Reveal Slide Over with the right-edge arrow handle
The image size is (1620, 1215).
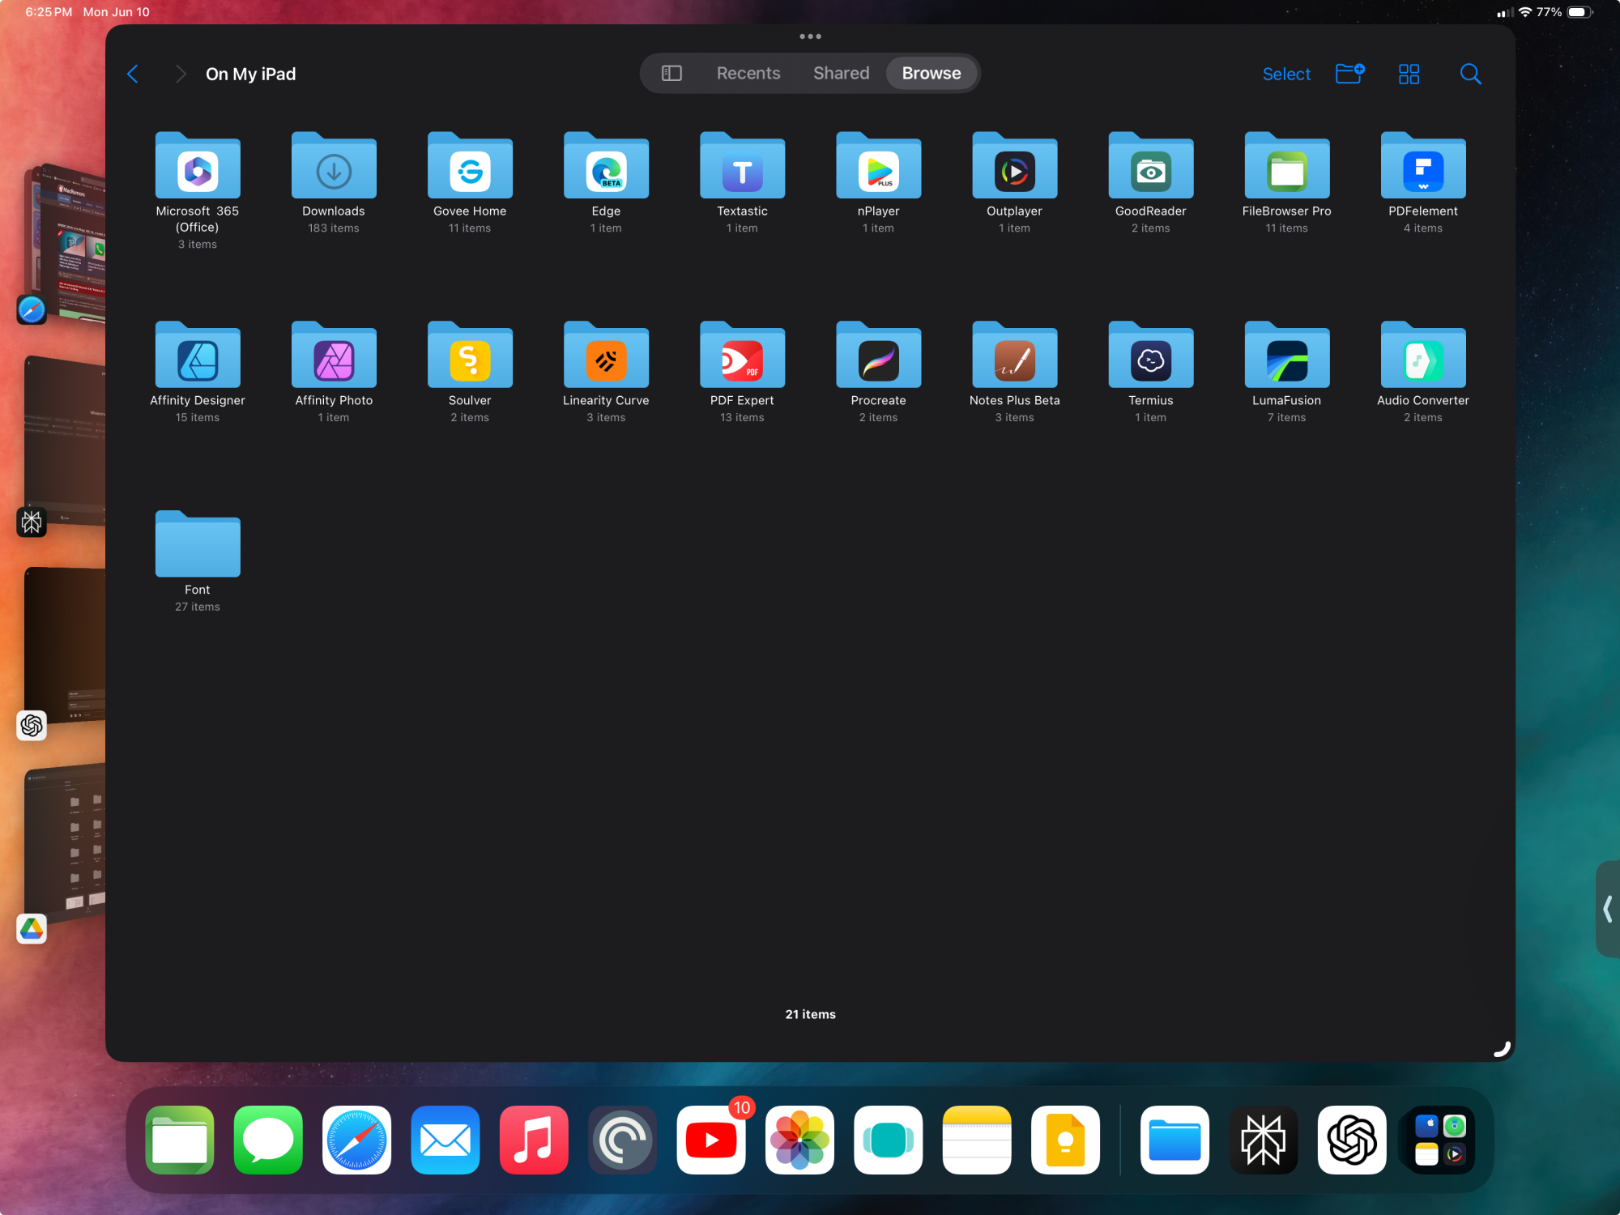click(1608, 909)
